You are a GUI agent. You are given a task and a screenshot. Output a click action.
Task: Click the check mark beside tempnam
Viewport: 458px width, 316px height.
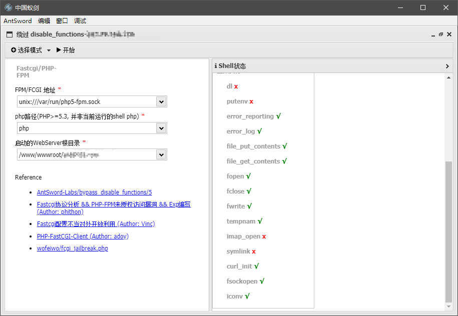[x=260, y=221]
